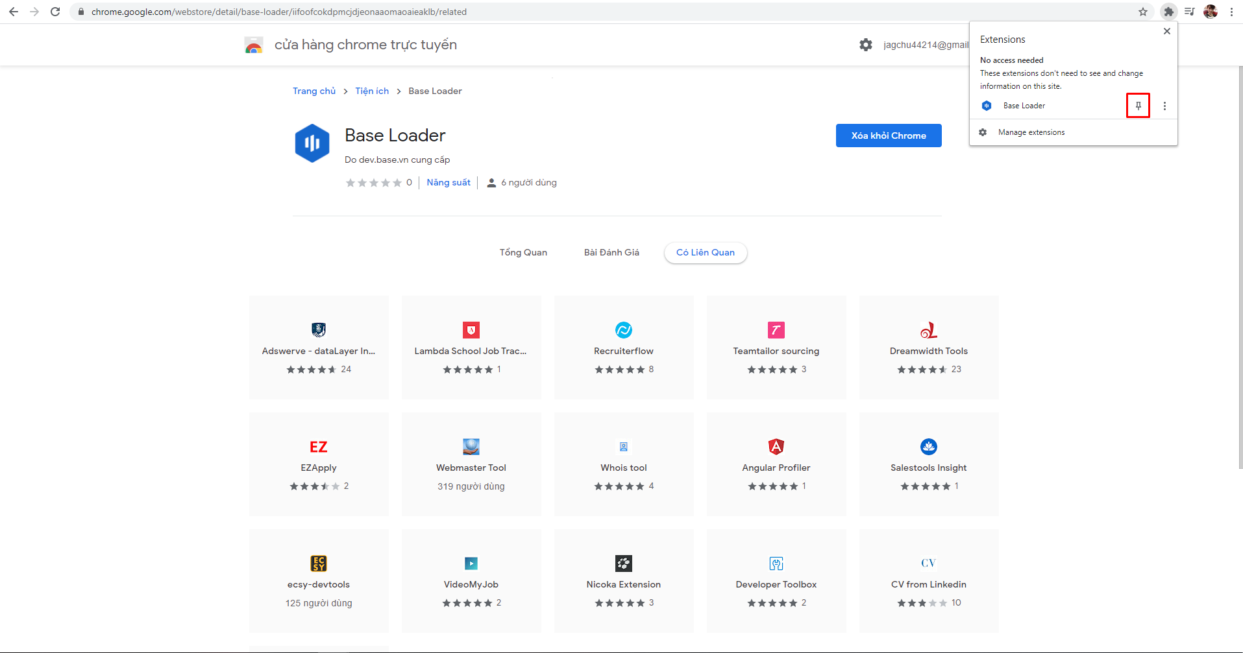Select Base Loader in Extensions popup

click(x=1024, y=106)
